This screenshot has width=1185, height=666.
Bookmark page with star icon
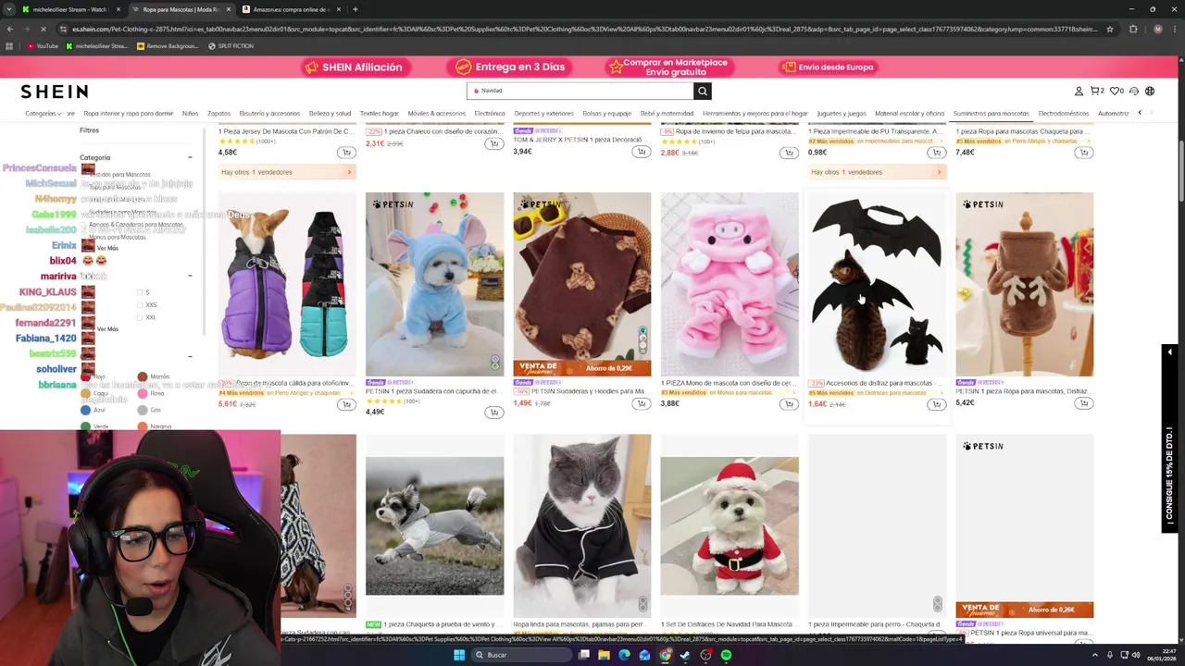(1109, 29)
